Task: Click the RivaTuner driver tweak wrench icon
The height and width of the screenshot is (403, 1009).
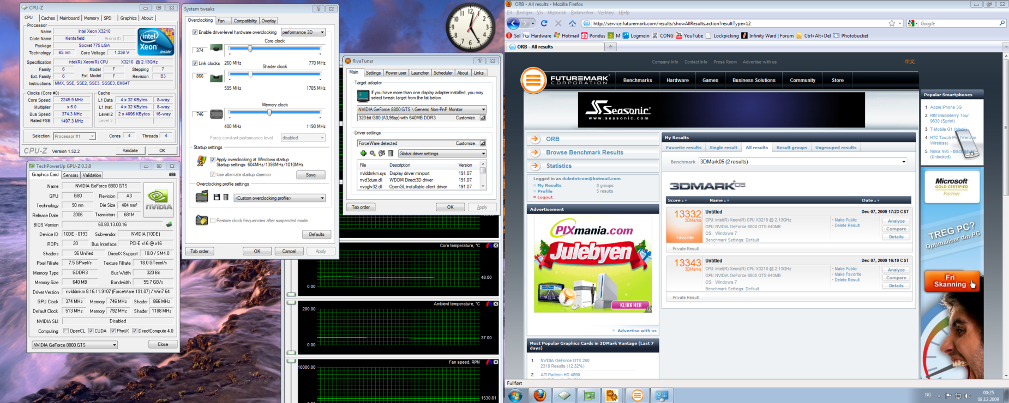Action: [x=382, y=154]
